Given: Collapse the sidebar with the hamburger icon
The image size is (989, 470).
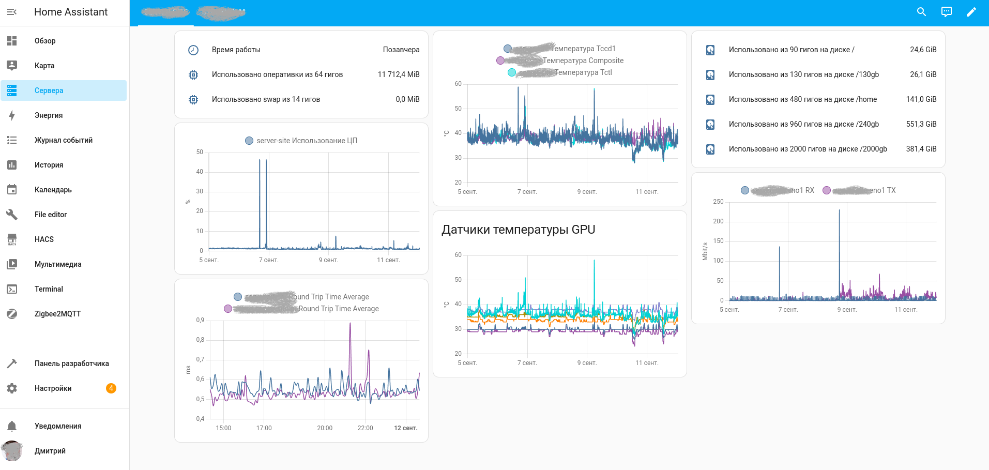Looking at the screenshot, I should tap(12, 12).
